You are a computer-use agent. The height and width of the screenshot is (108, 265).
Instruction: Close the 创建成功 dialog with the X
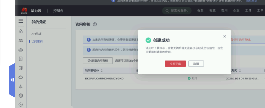(224, 36)
